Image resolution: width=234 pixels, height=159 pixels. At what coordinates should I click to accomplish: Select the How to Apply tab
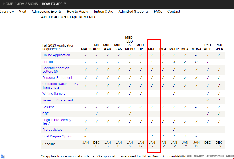[x=78, y=12]
